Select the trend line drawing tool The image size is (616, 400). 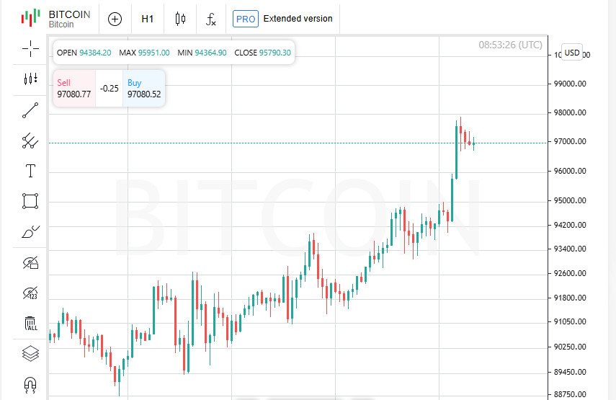pyautogui.click(x=30, y=110)
